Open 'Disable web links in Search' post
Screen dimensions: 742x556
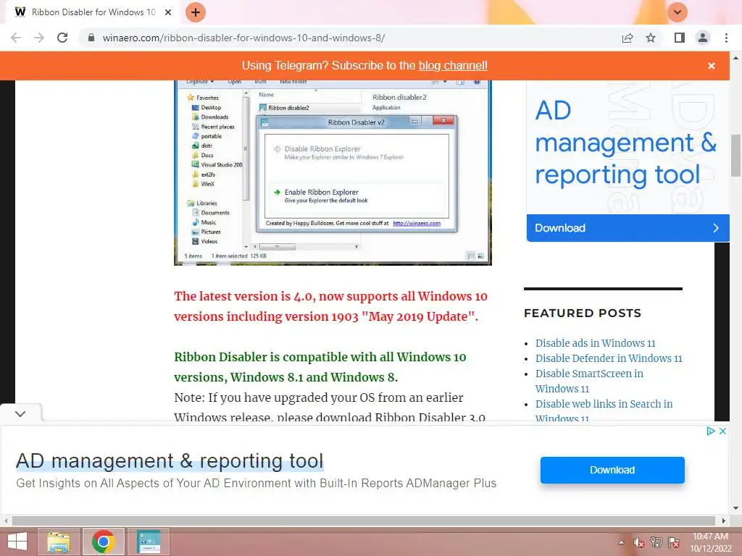[x=604, y=410]
